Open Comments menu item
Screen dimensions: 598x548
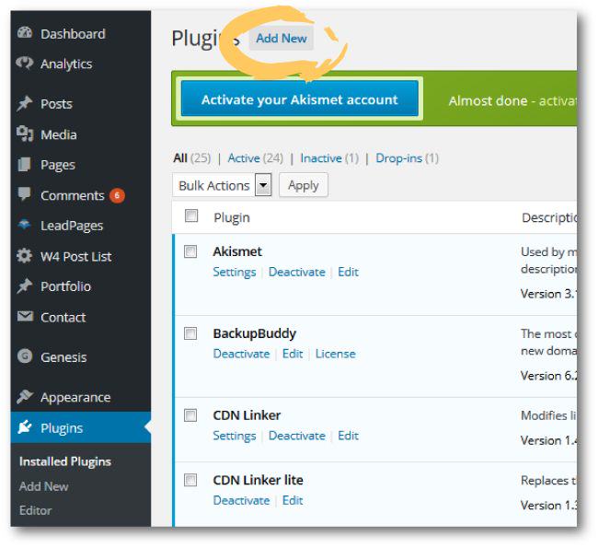(73, 195)
